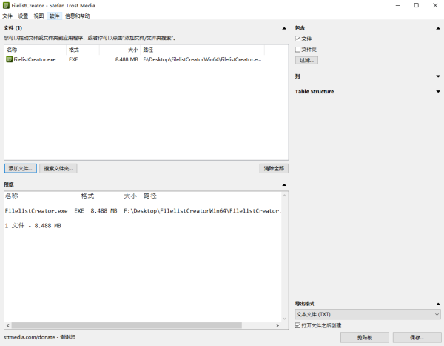Click the preview scrollbar right arrow

(x=277, y=325)
